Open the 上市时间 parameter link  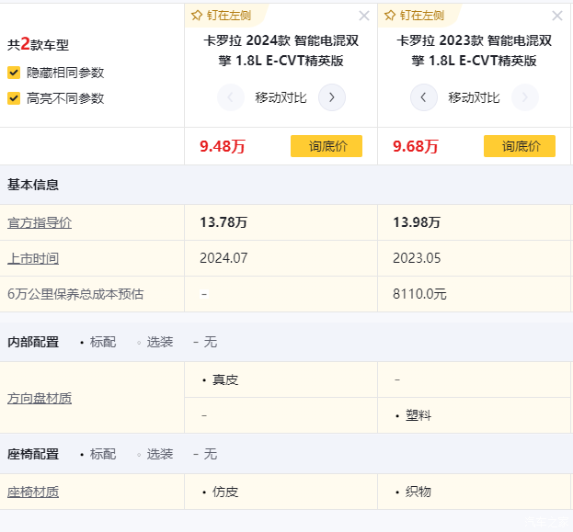(x=33, y=258)
